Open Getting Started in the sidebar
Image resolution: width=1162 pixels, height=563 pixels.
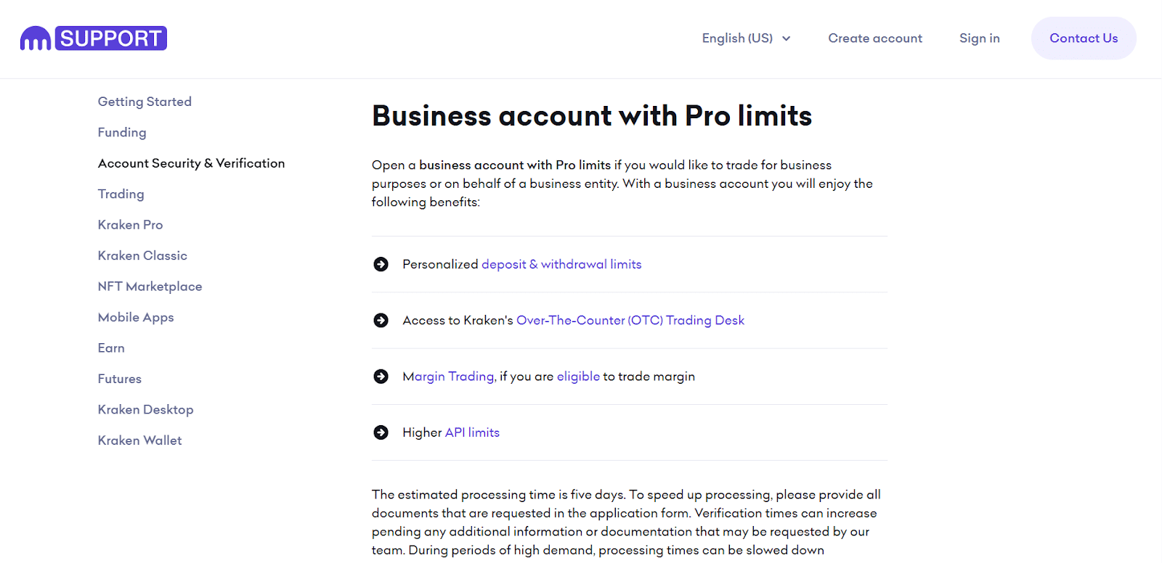tap(145, 102)
